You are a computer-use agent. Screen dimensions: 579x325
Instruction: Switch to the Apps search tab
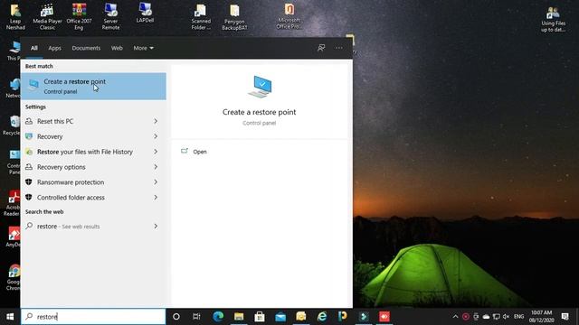click(x=54, y=48)
